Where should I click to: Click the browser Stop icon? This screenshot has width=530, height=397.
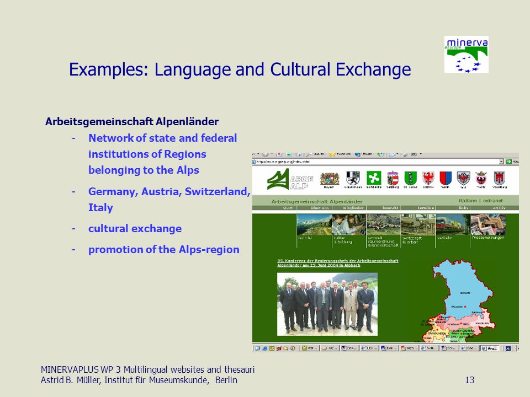point(279,154)
